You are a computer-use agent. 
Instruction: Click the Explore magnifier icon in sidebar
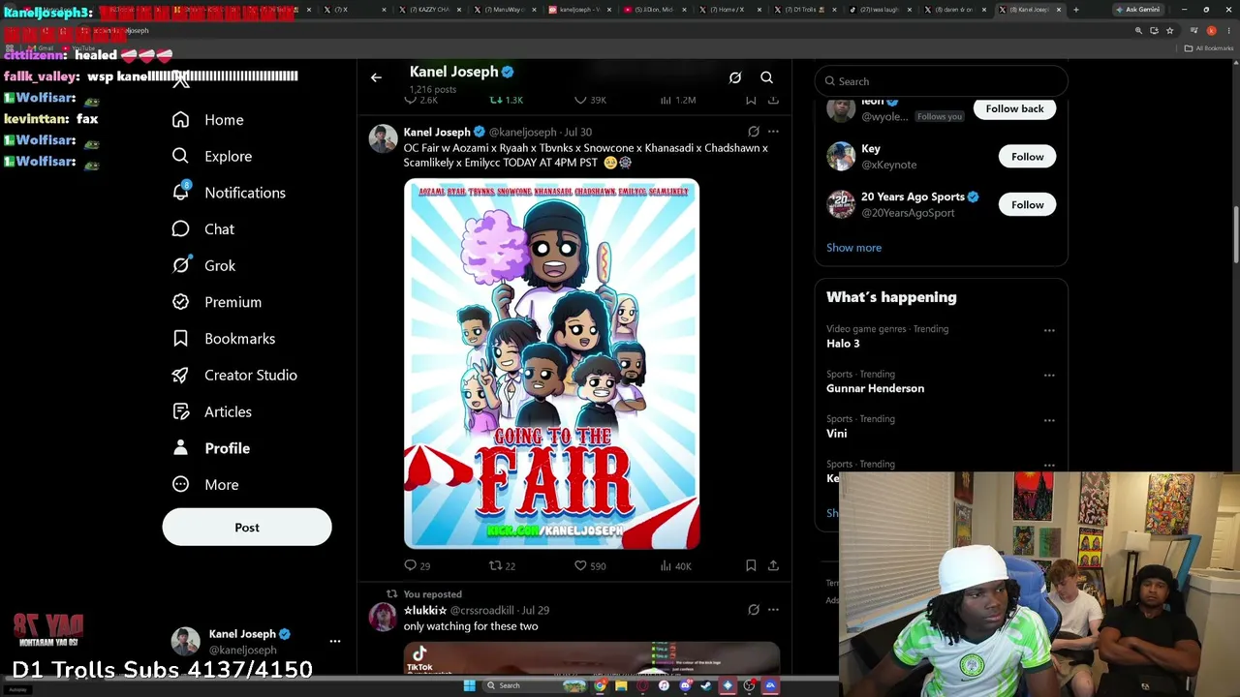click(180, 156)
